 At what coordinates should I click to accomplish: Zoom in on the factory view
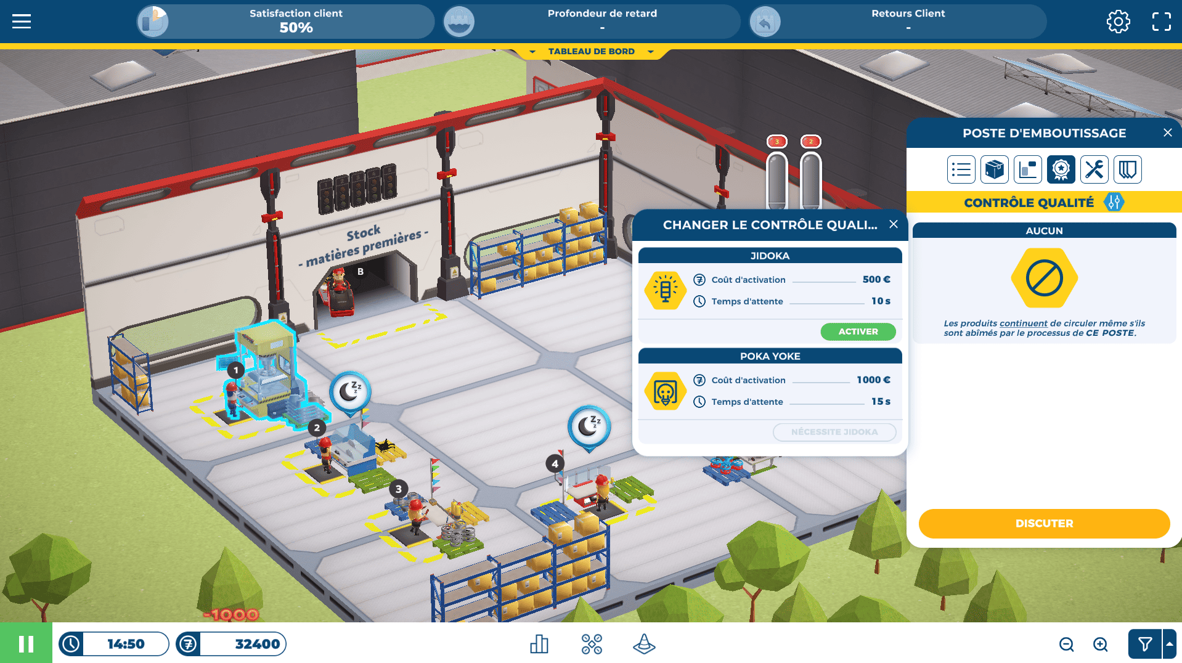pos(1100,645)
